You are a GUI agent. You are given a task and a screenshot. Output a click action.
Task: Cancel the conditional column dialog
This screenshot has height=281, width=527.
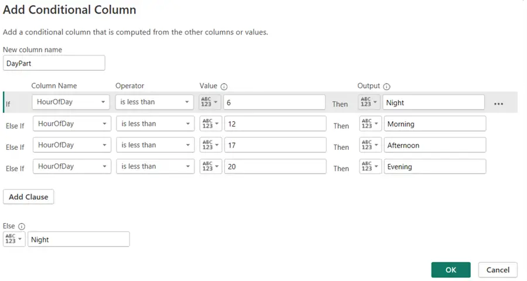click(498, 270)
